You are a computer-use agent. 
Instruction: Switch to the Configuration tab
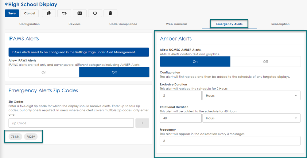(x=29, y=24)
